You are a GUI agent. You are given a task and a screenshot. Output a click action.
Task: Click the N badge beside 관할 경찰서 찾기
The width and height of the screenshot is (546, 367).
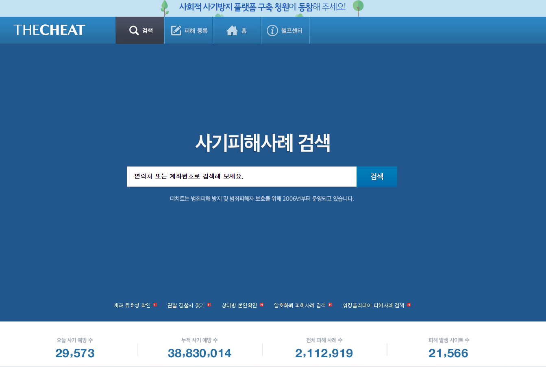click(209, 304)
